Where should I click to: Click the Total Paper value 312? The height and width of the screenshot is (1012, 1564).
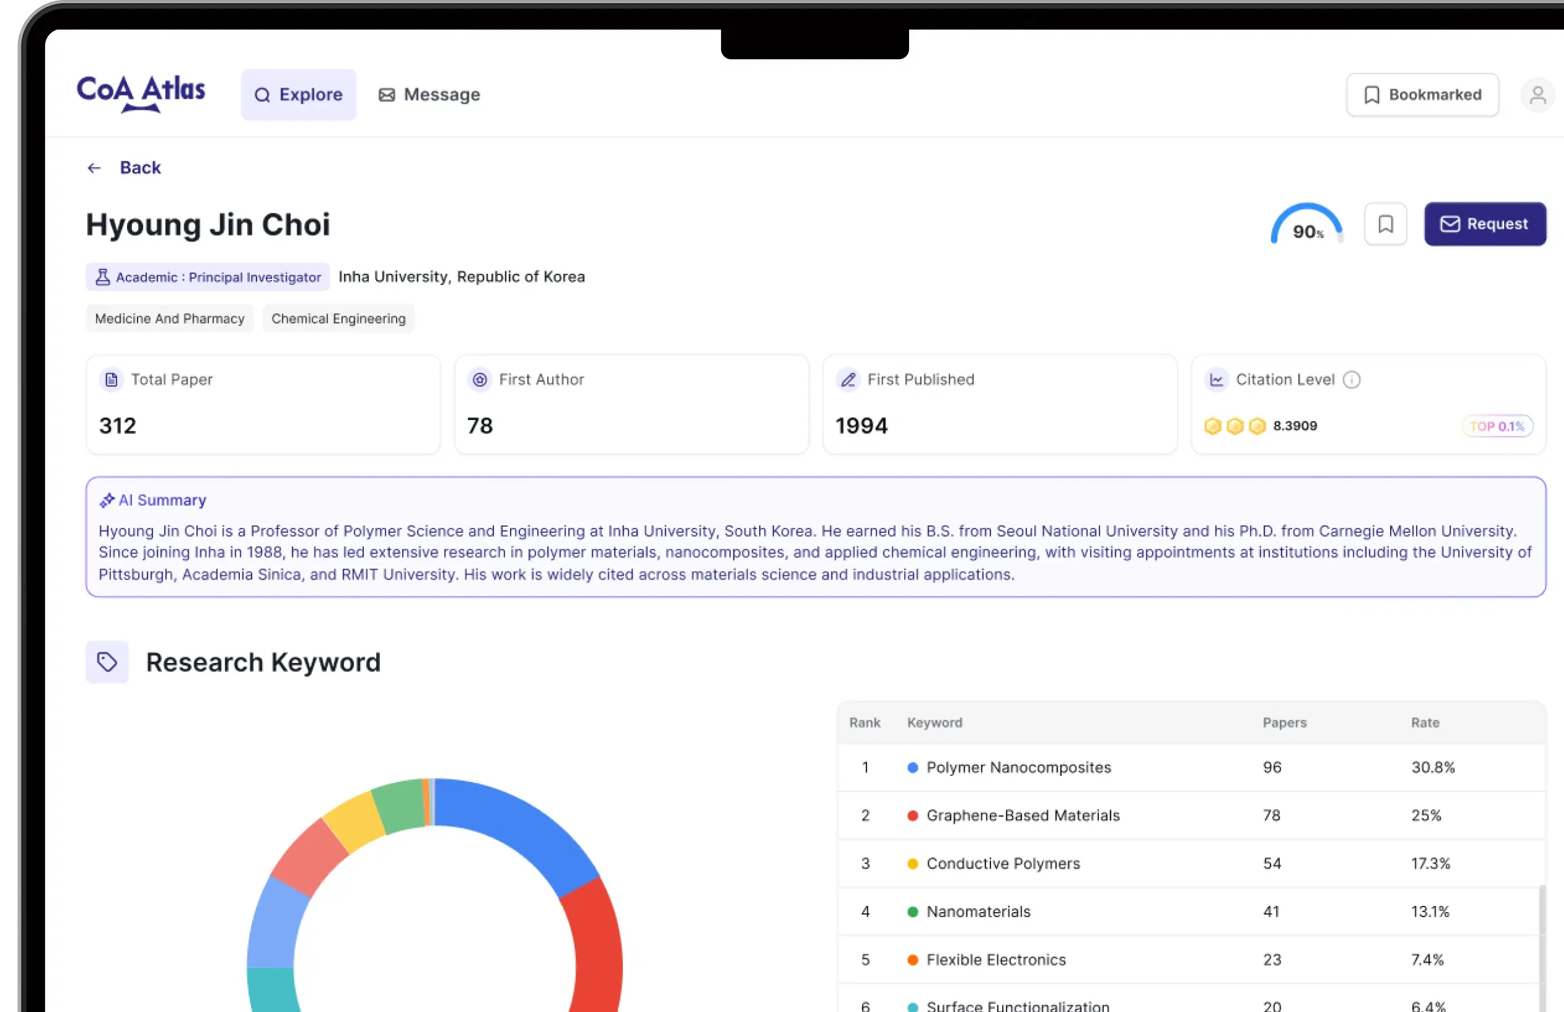click(118, 425)
